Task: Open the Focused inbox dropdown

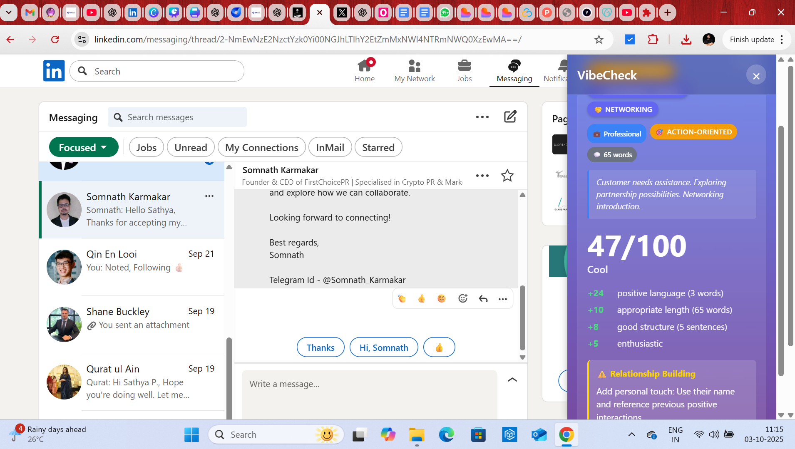Action: [x=83, y=147]
